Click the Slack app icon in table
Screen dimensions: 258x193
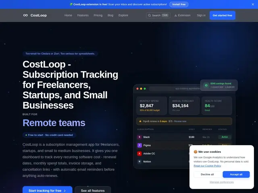(139, 137)
